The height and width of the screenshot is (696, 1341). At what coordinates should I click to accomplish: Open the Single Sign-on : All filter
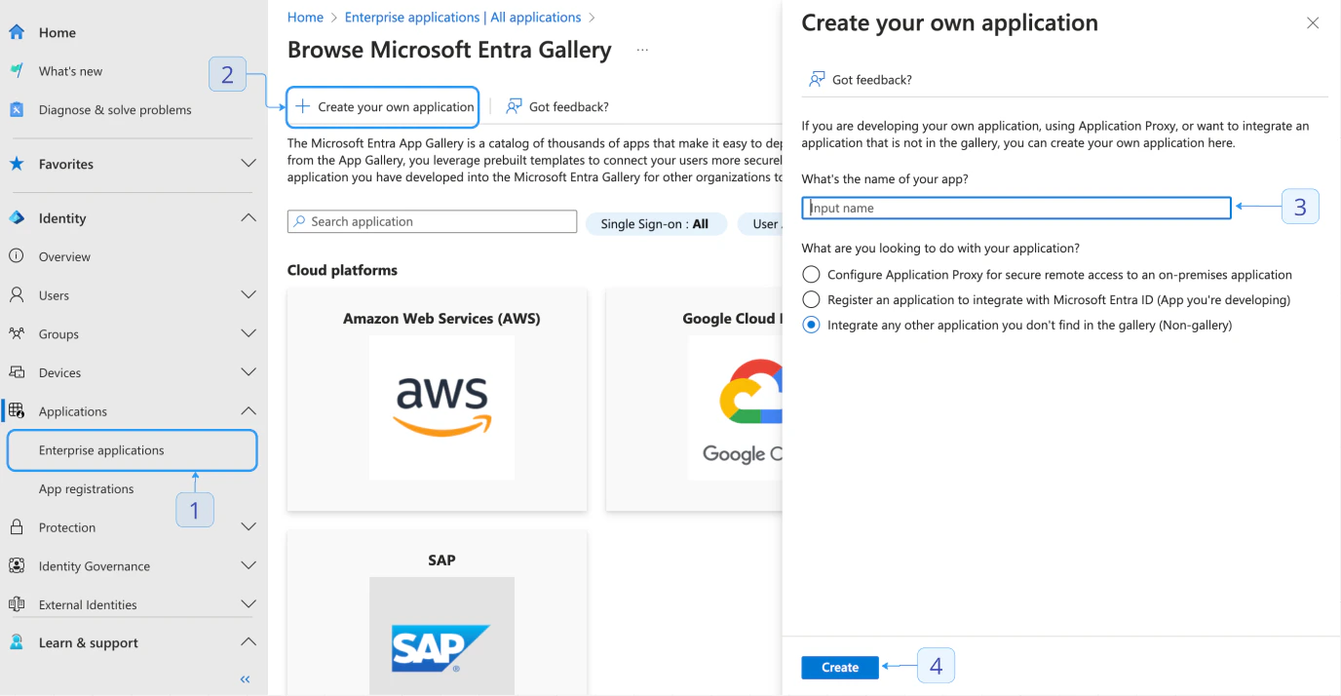655,223
